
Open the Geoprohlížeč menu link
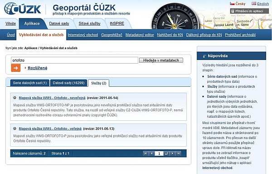click(112, 35)
